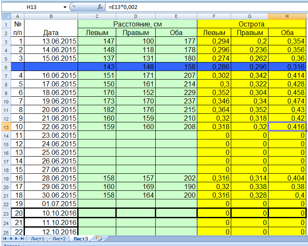Image resolution: width=308 pixels, height=246 pixels.
Task: Switch to the Лист1 sheet tab
Action: tap(37, 238)
